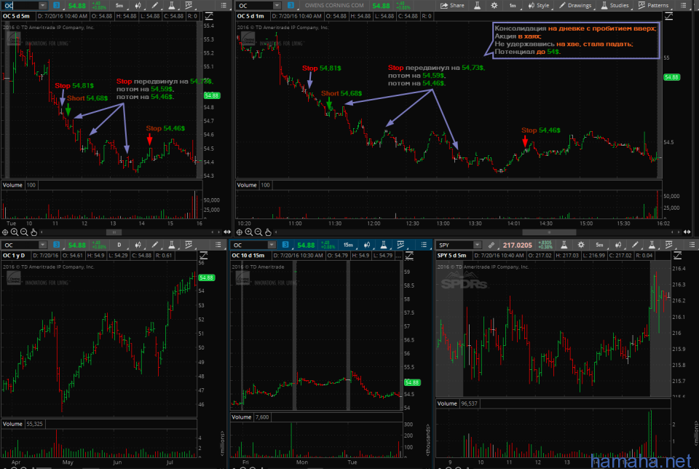
Task: Click the Volume label in the SPY chart
Action: (447, 403)
